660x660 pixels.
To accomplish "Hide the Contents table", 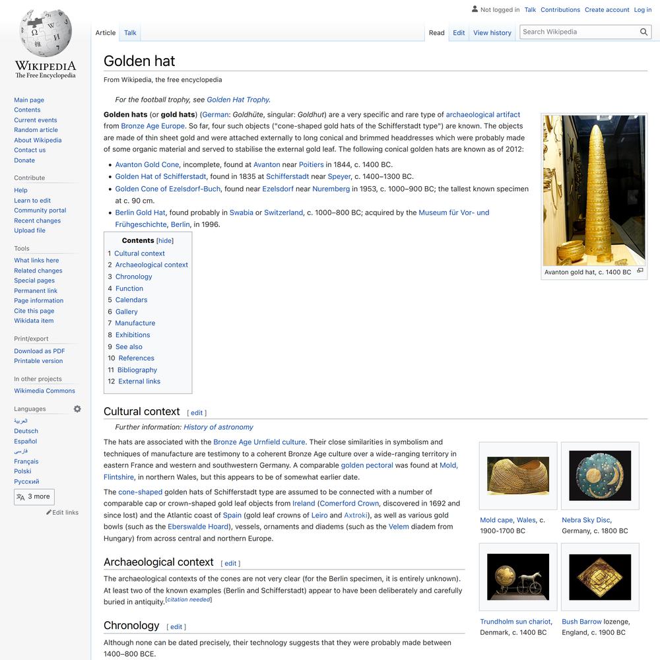I will point(164,241).
